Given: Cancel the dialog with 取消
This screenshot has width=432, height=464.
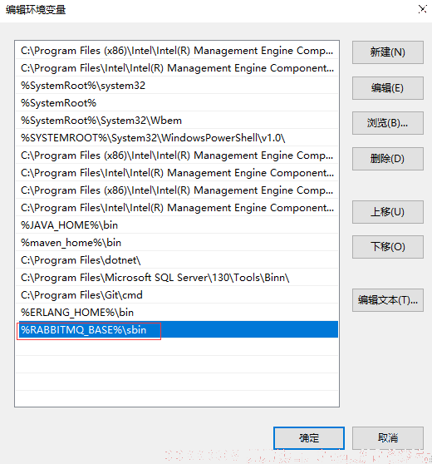Looking at the screenshot, I should point(388,438).
